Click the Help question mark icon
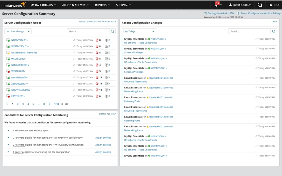The height and width of the screenshot is (176, 282). (x=271, y=5)
